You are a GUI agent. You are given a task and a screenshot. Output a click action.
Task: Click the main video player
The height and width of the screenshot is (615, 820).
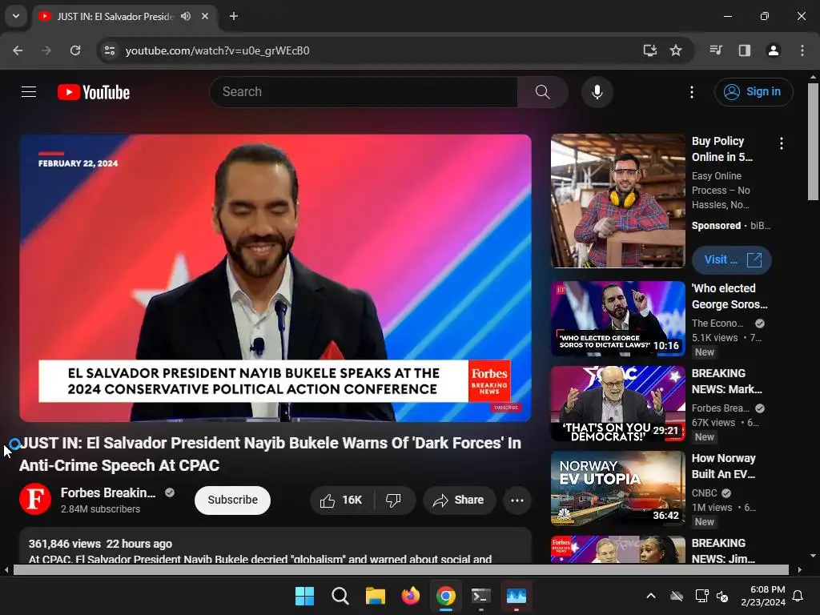(275, 278)
